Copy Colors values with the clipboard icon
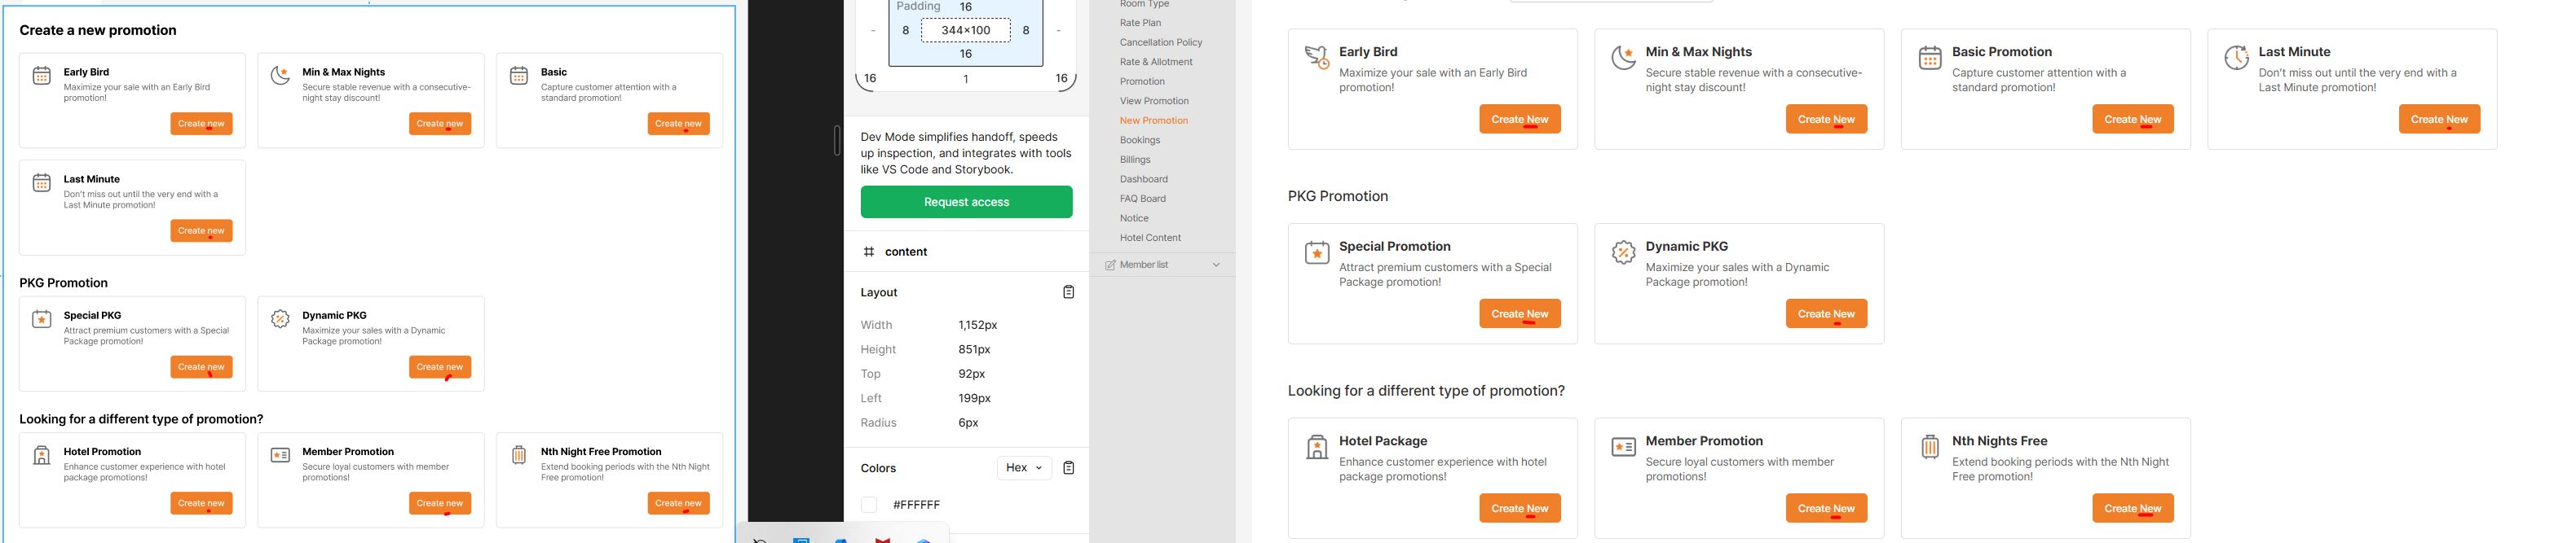 (1068, 468)
